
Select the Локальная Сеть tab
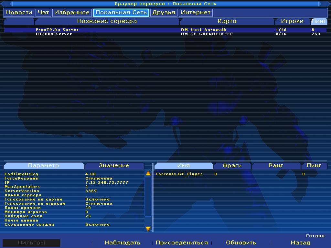(x=121, y=13)
